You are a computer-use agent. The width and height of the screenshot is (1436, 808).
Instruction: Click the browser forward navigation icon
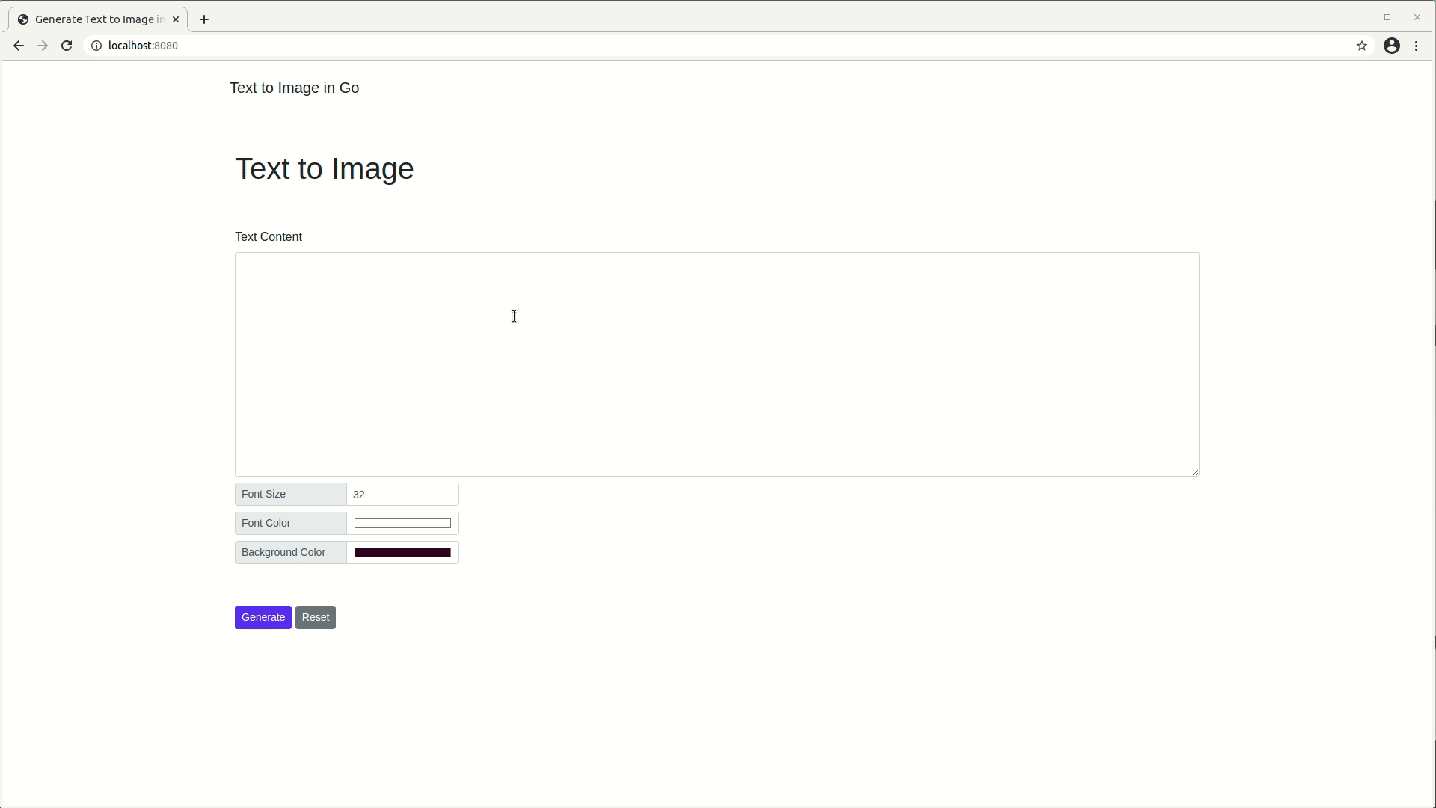point(43,46)
